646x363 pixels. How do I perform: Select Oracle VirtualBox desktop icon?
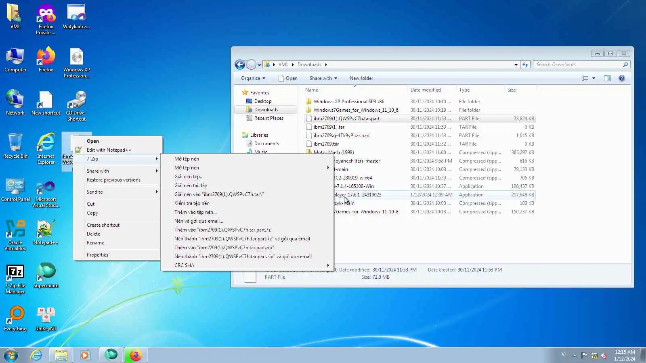pos(15,236)
